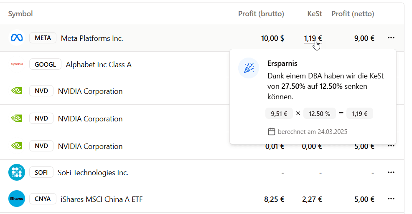The width and height of the screenshot is (412, 214).
Task: Click the META ticker badge
Action: tap(43, 38)
